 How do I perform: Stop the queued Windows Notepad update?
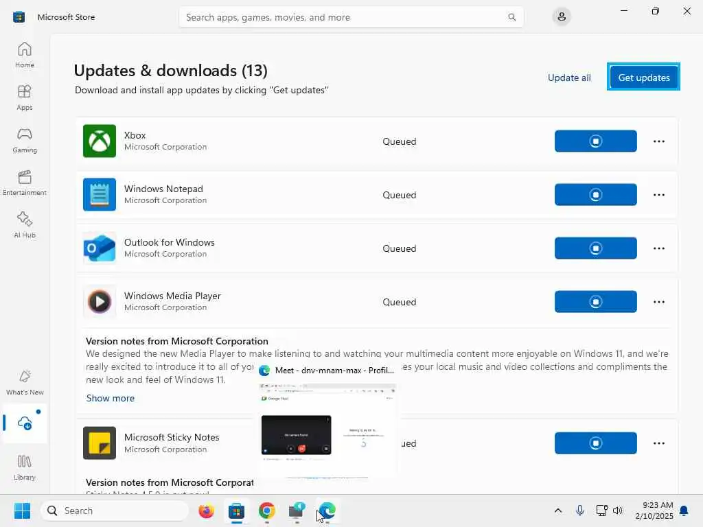(595, 194)
